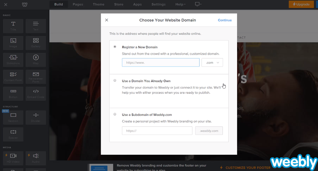Image resolution: width=318 pixels, height=171 pixels.
Task: Click the Weebly logo in top bar
Action: tap(25, 4)
